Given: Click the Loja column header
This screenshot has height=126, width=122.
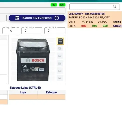Looking at the screenshot, I should 23,92.
